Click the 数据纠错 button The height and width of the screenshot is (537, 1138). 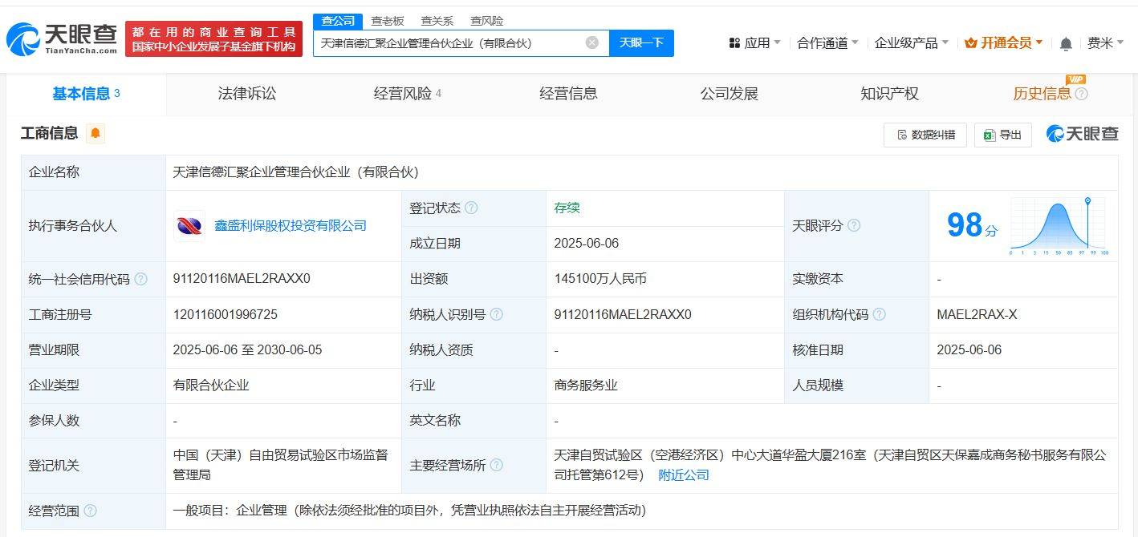[925, 135]
